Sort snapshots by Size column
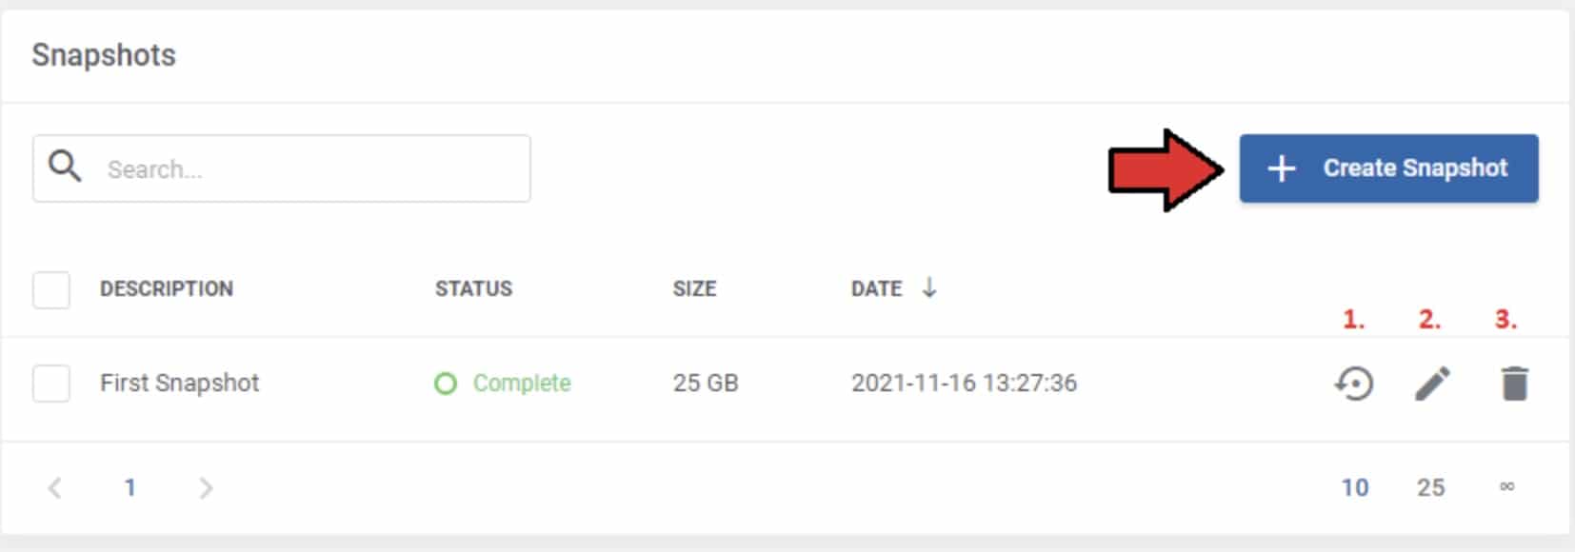Viewport: 1575px width, 552px height. (x=694, y=289)
